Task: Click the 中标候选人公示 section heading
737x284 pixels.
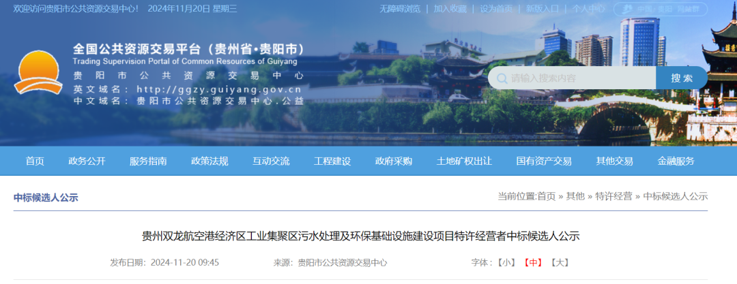Action: click(46, 198)
